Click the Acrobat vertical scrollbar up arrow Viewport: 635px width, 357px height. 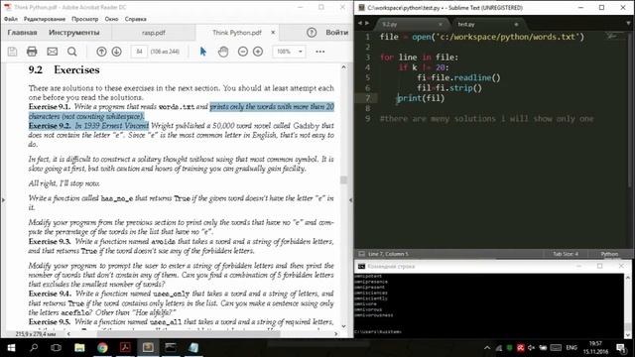click(344, 67)
